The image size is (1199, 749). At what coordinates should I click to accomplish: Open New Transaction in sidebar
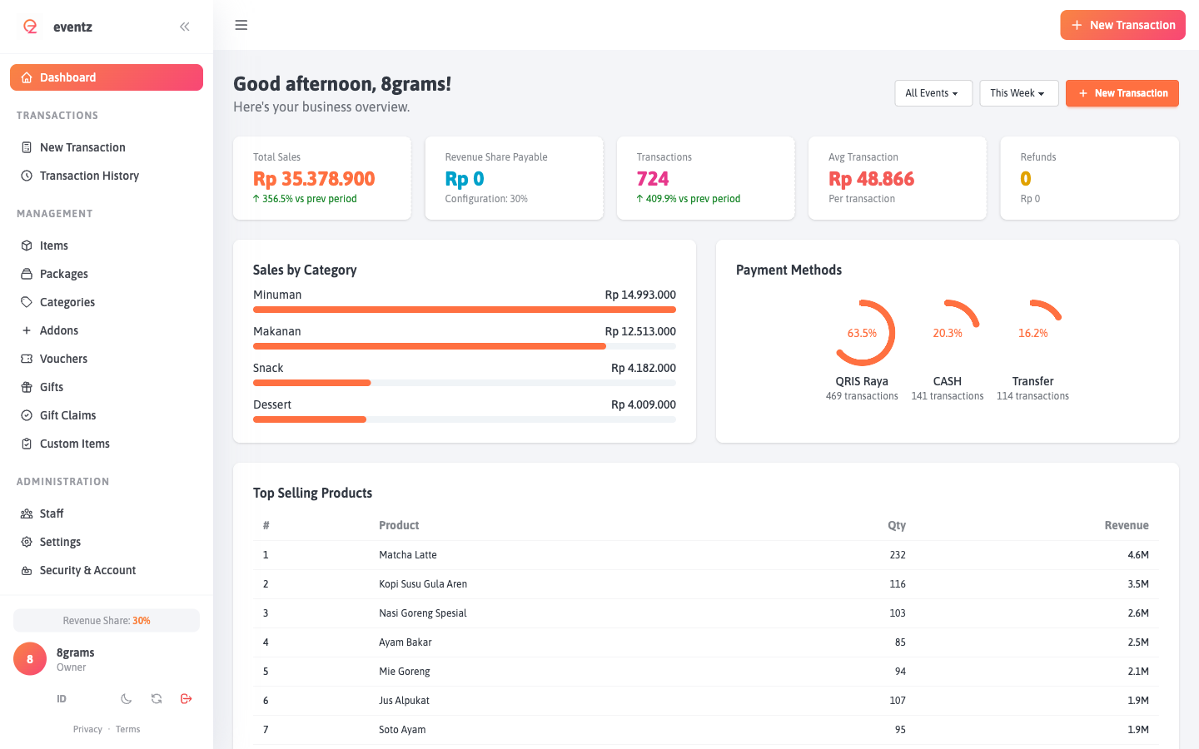pyautogui.click(x=107, y=147)
